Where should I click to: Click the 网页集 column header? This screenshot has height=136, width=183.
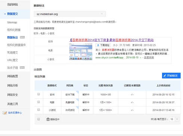click(70, 85)
